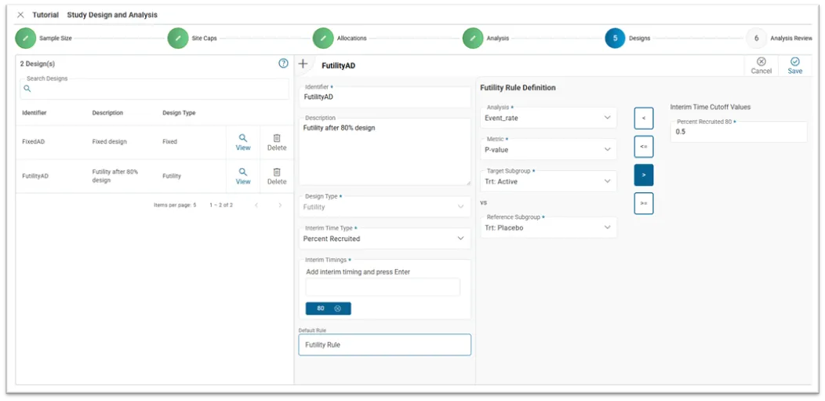Go to the Sample Size step
The width and height of the screenshot is (825, 401).
click(26, 38)
